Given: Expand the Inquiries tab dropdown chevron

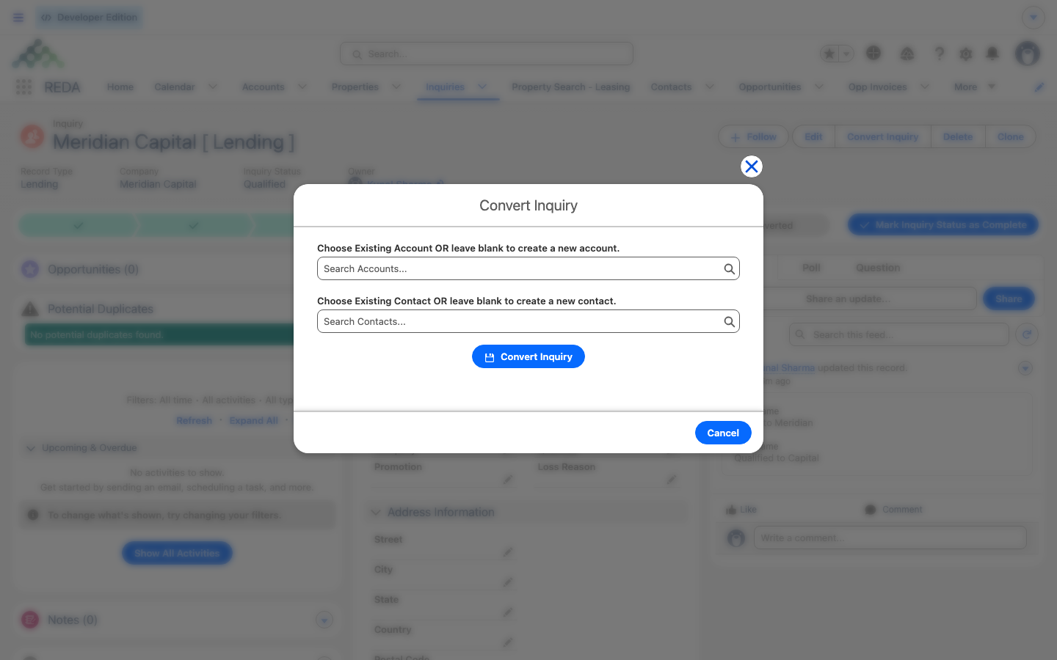Looking at the screenshot, I should tap(482, 87).
